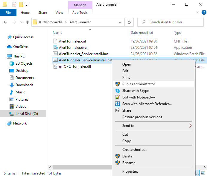Click the 3D Objects folder icon
This screenshot has height=176, width=207.
[11, 63]
